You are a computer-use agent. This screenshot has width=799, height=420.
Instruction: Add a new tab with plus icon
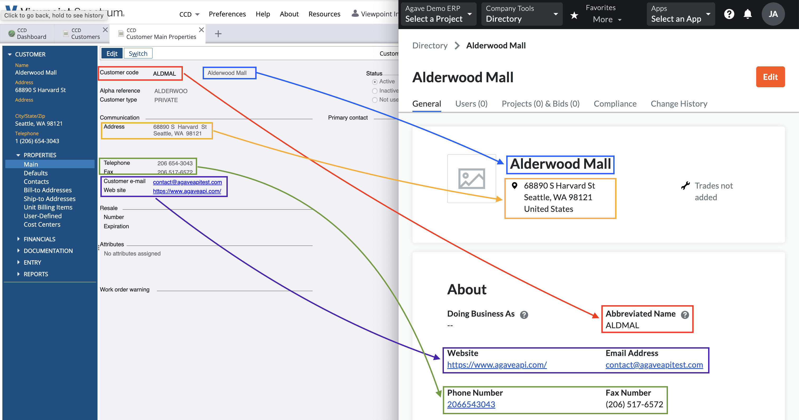(x=218, y=34)
